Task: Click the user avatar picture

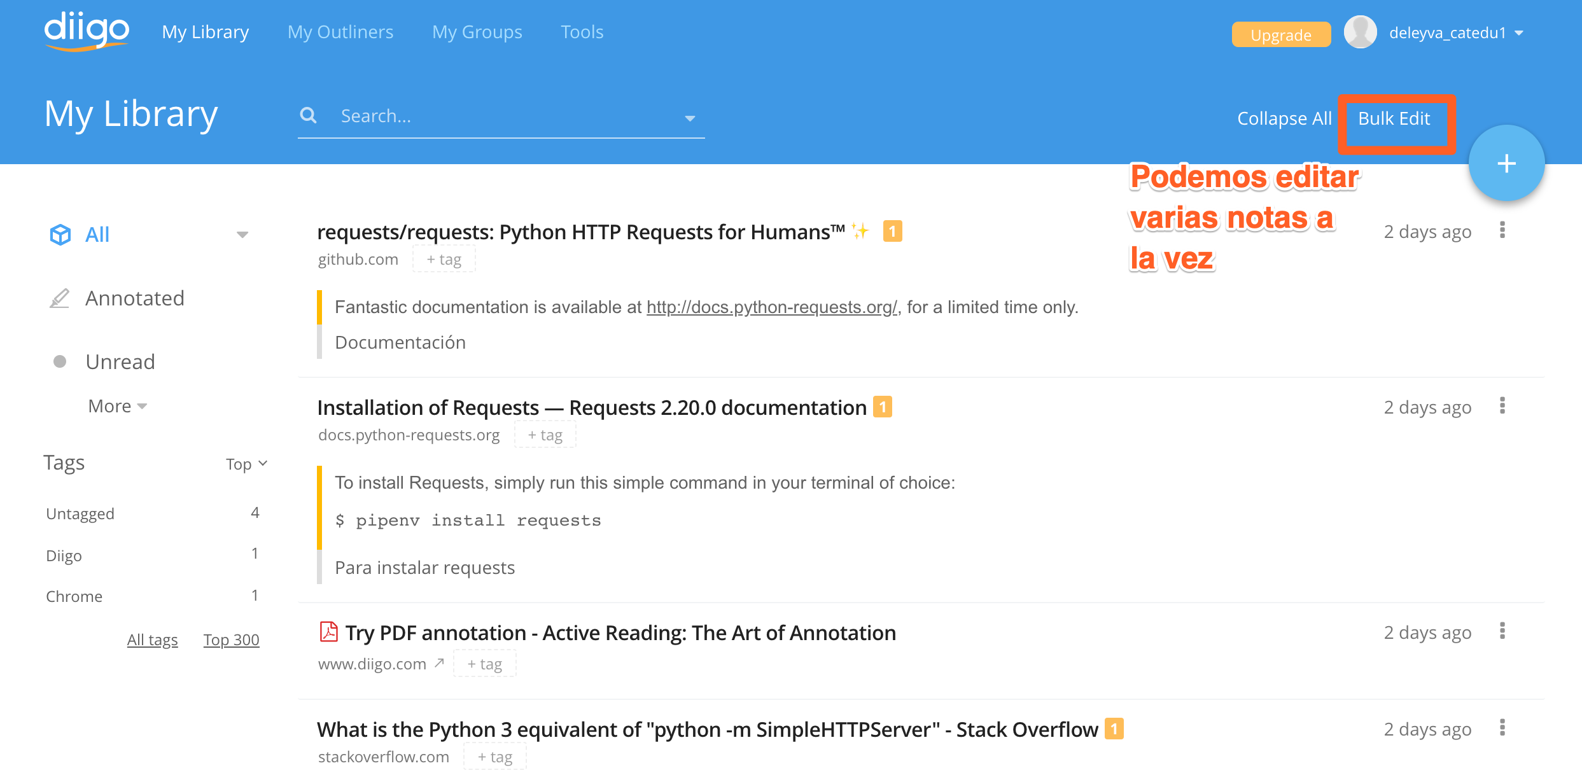Action: coord(1360,32)
